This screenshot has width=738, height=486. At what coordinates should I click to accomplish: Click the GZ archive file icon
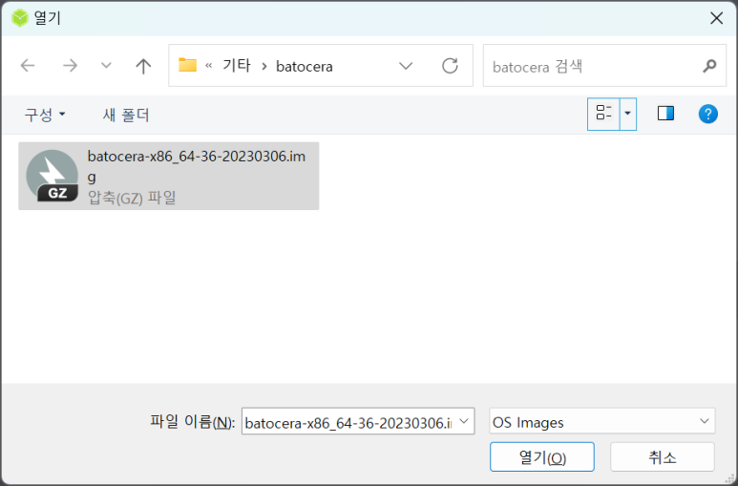[x=52, y=176]
